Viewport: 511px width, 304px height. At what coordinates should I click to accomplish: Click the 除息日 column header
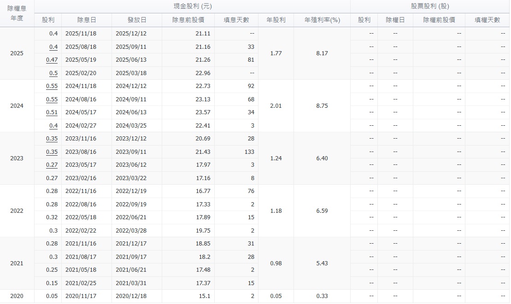[x=87, y=20]
